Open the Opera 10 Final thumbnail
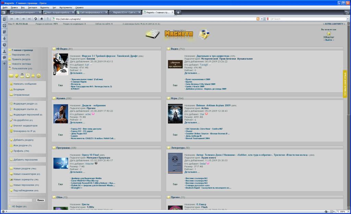351x214 pixels. coord(61,163)
